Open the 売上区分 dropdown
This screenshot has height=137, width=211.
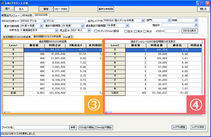tap(89, 30)
